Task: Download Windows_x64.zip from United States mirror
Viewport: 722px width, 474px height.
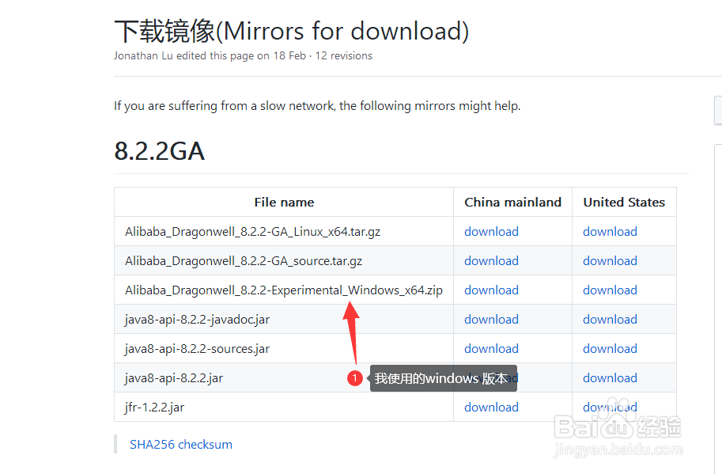Action: (610, 290)
